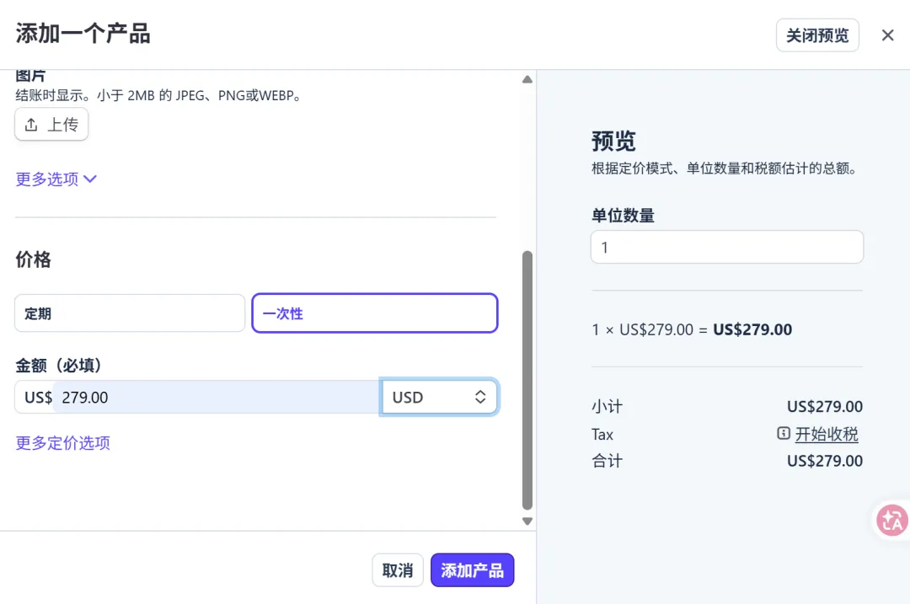Image resolution: width=910 pixels, height=604 pixels.
Task: Open the floating pink translate icon
Action: pos(891,521)
